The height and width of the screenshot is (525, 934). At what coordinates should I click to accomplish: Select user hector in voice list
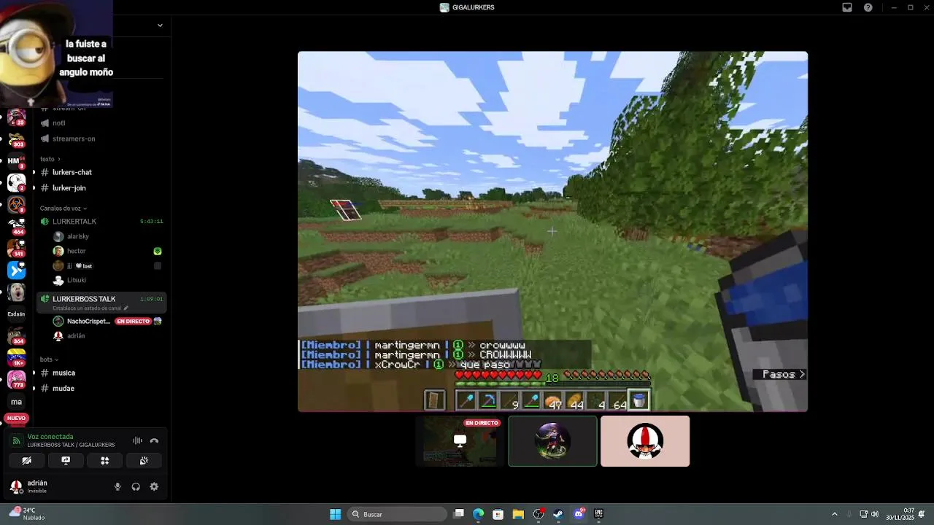tap(76, 251)
